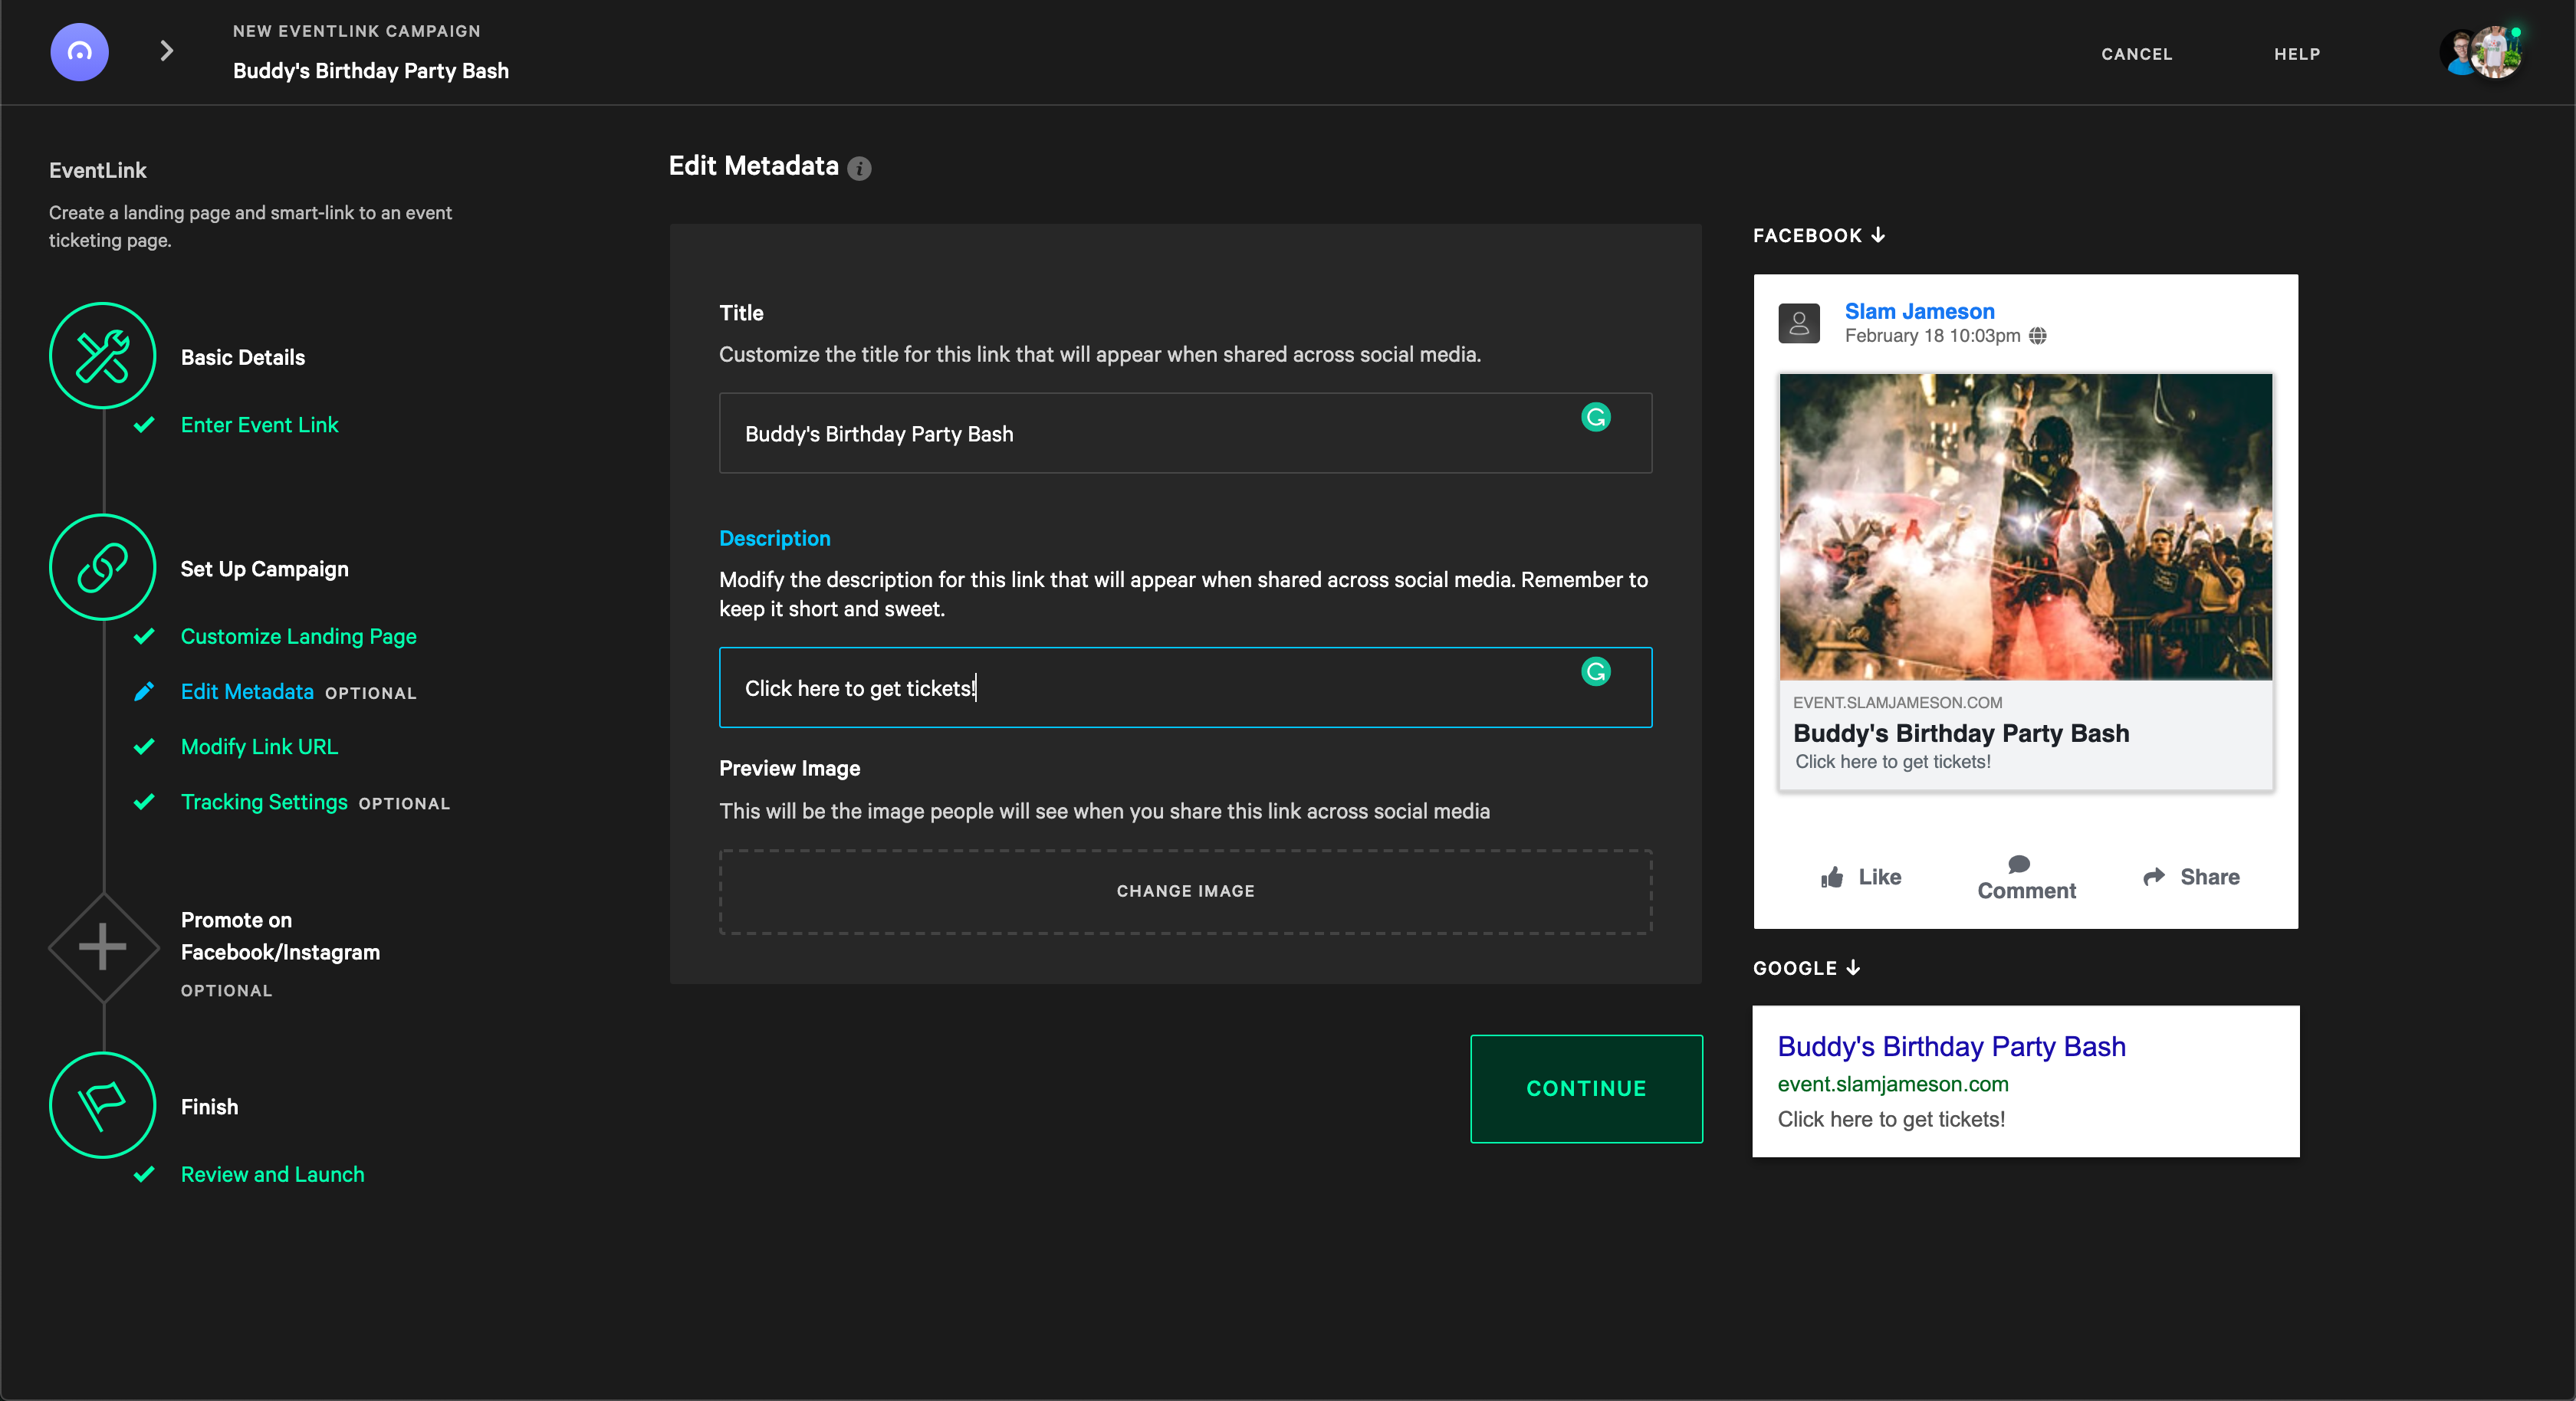
Task: Open Enter Event Link step
Action: coord(259,425)
